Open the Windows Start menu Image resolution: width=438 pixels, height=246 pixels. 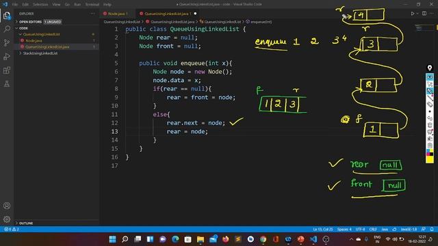112,239
